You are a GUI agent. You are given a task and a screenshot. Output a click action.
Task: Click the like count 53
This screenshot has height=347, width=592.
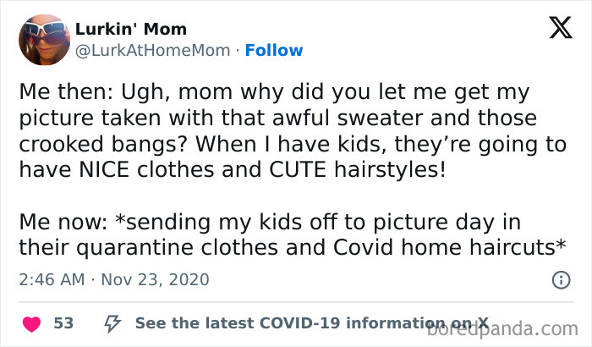[63, 322]
